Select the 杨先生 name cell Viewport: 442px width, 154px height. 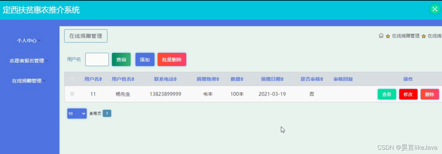pos(123,94)
